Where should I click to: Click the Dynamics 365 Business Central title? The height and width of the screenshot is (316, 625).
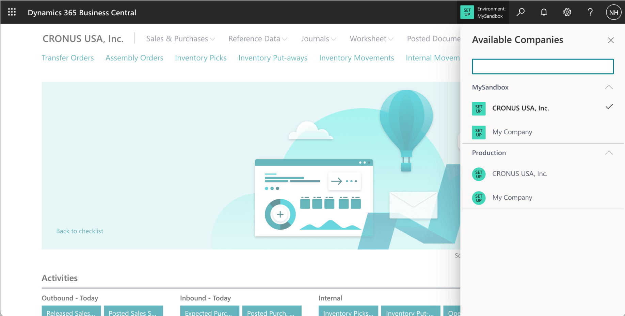pyautogui.click(x=82, y=13)
